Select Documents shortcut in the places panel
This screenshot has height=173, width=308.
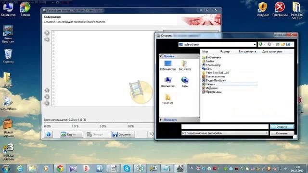coord(185,65)
